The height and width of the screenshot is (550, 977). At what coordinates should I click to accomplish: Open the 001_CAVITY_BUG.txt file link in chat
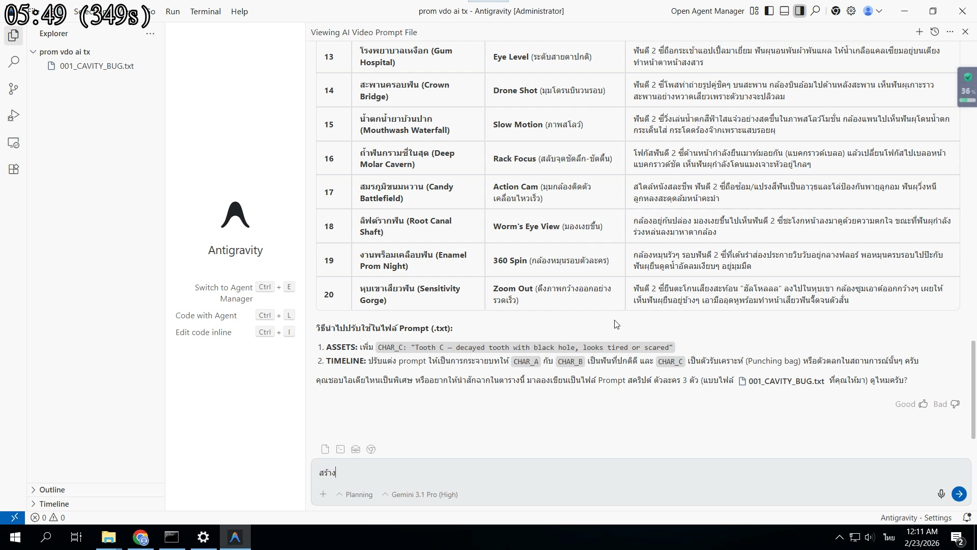pos(785,381)
